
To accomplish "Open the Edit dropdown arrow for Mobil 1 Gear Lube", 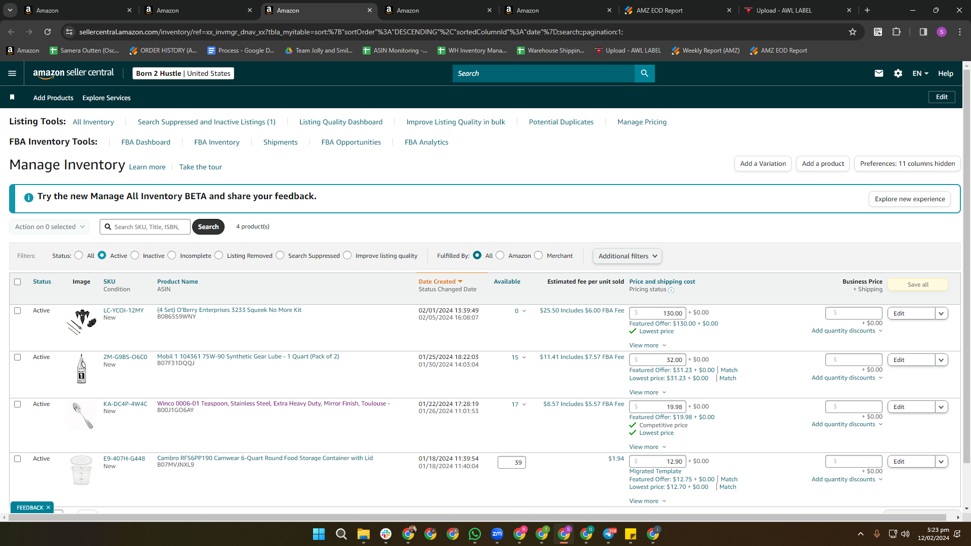I will point(941,360).
